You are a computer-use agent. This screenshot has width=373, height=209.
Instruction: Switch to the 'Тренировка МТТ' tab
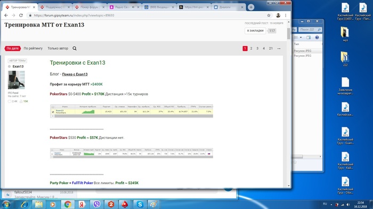point(20,7)
